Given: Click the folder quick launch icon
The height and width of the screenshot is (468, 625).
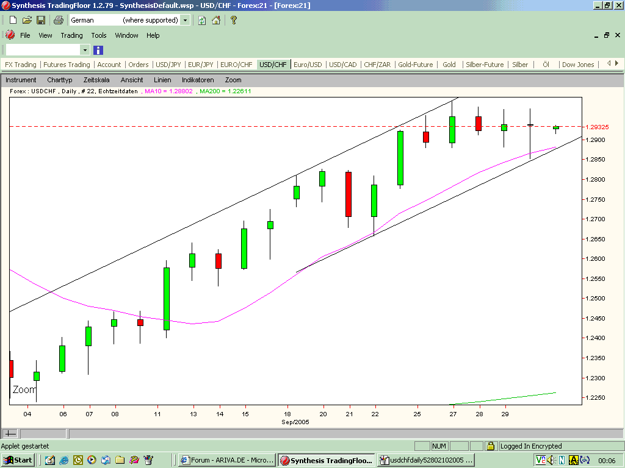Looking at the screenshot, I should point(120,460).
